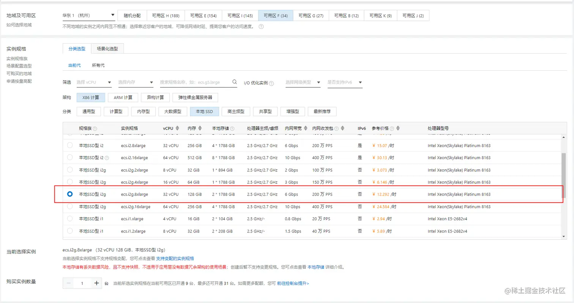Increase instance quantity with plus button
Screen dimensions: 574x303
[96, 283]
